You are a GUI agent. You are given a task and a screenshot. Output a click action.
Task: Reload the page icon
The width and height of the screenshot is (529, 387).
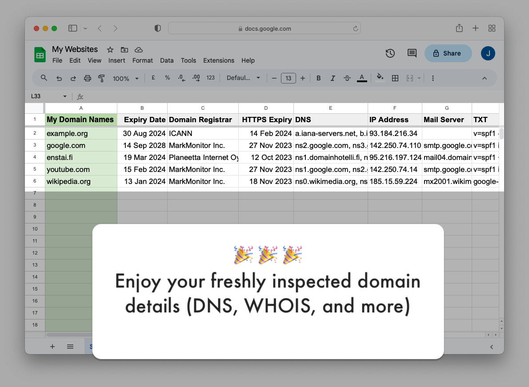click(x=355, y=28)
